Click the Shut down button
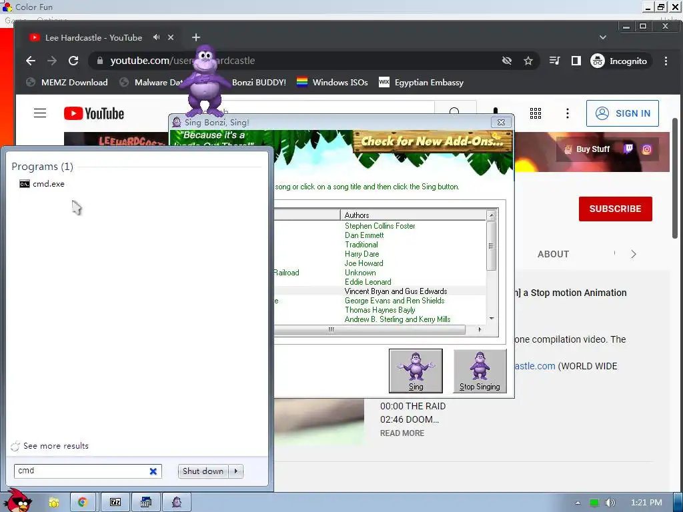 point(203,471)
